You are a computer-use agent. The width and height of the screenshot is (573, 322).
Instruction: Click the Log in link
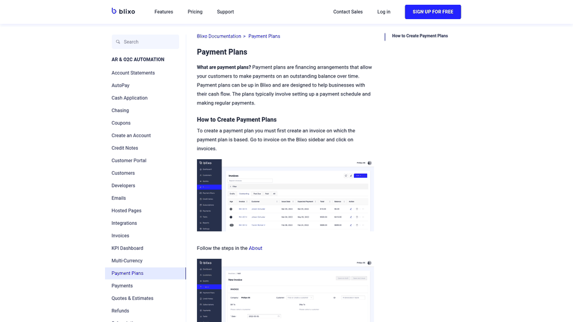pyautogui.click(x=384, y=12)
